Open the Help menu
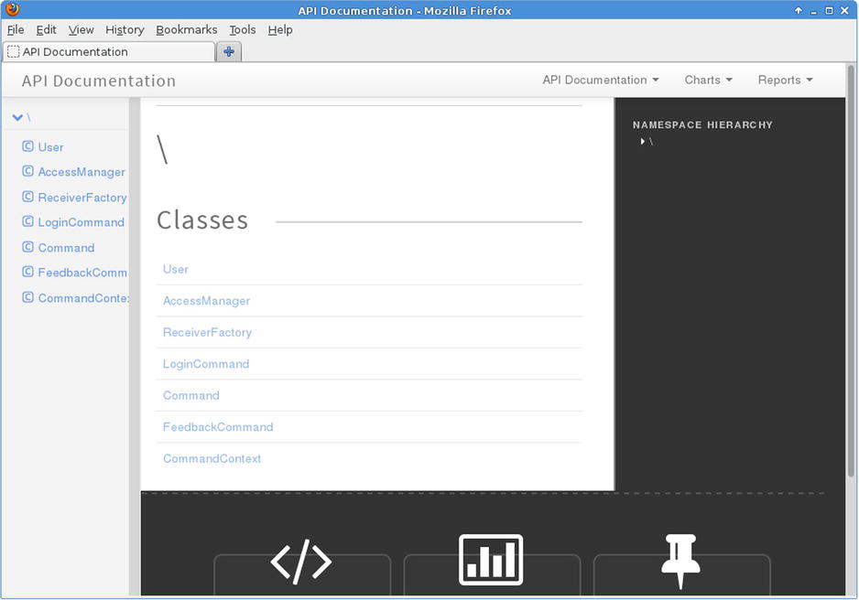859x600 pixels. [280, 29]
